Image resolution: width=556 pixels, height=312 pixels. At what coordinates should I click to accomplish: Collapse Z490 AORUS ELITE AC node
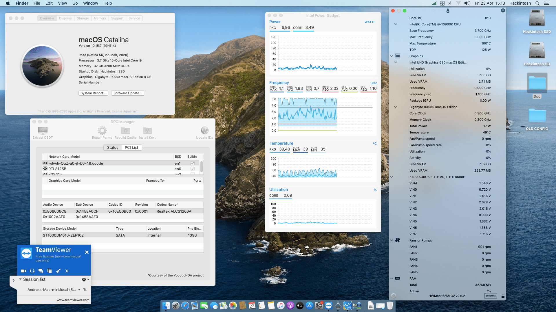pos(392,177)
